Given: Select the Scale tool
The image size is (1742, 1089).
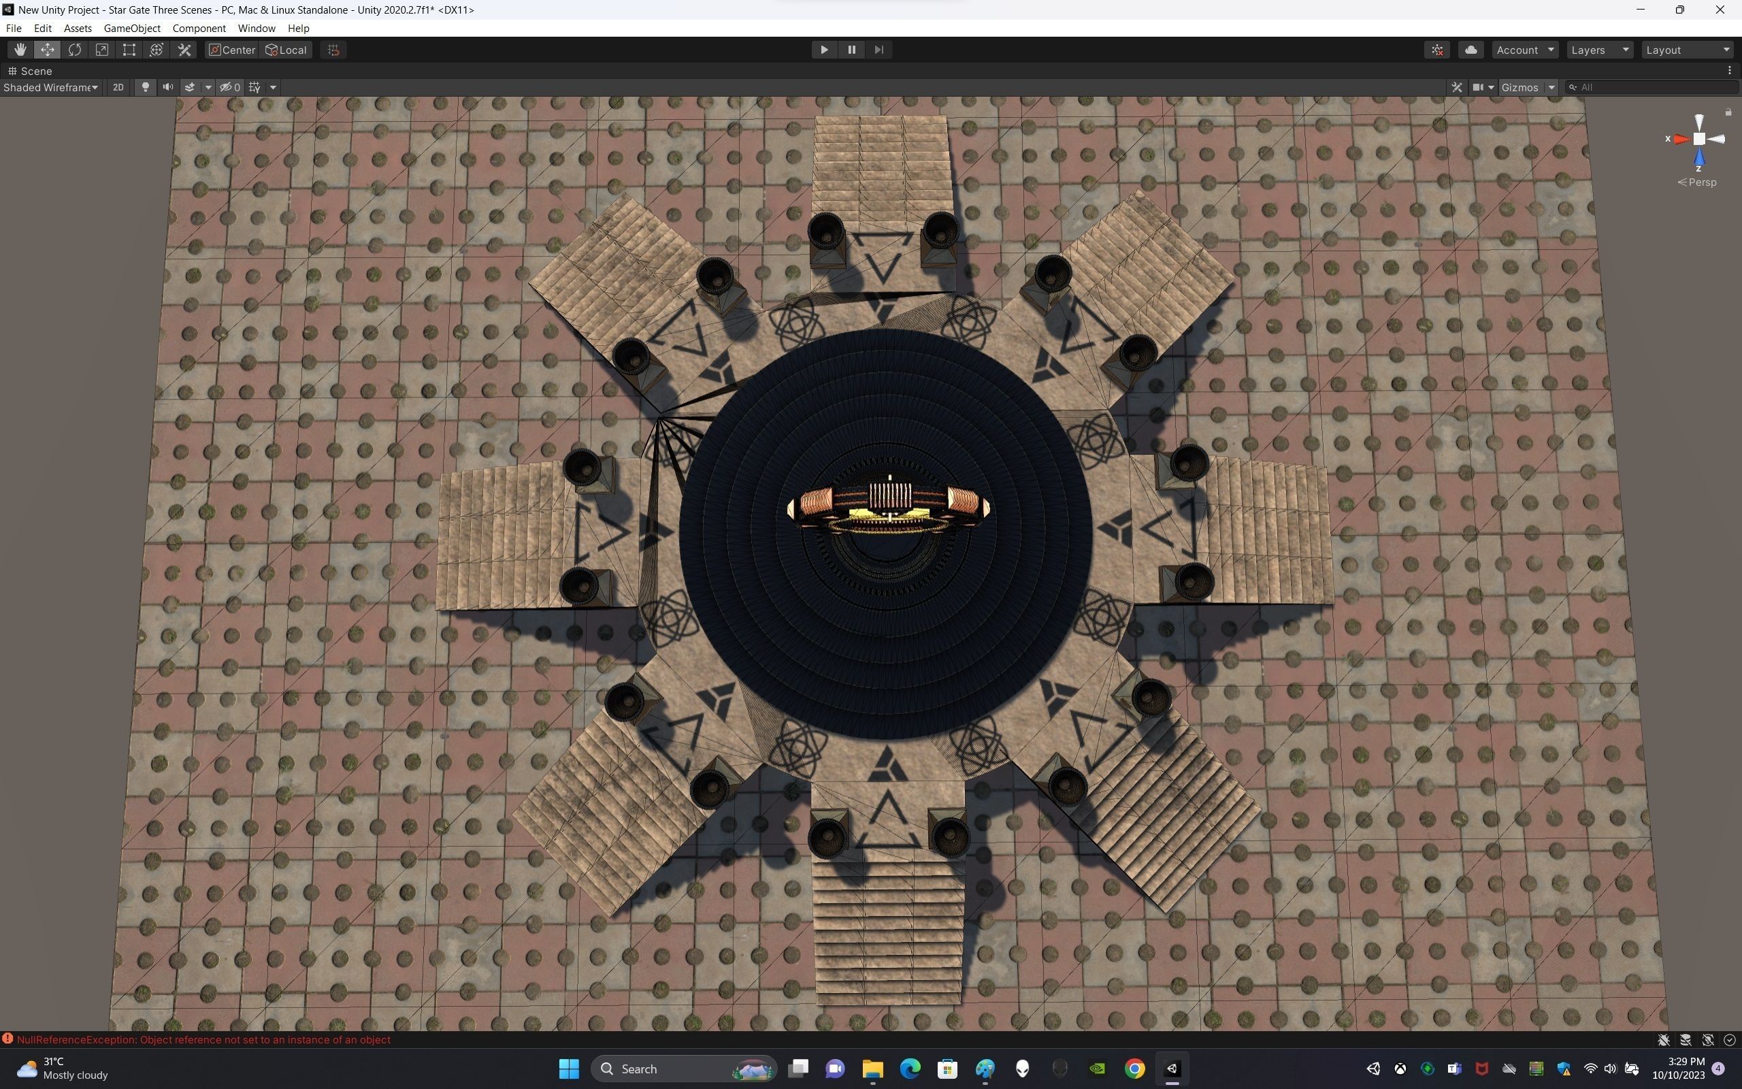Looking at the screenshot, I should 102,50.
